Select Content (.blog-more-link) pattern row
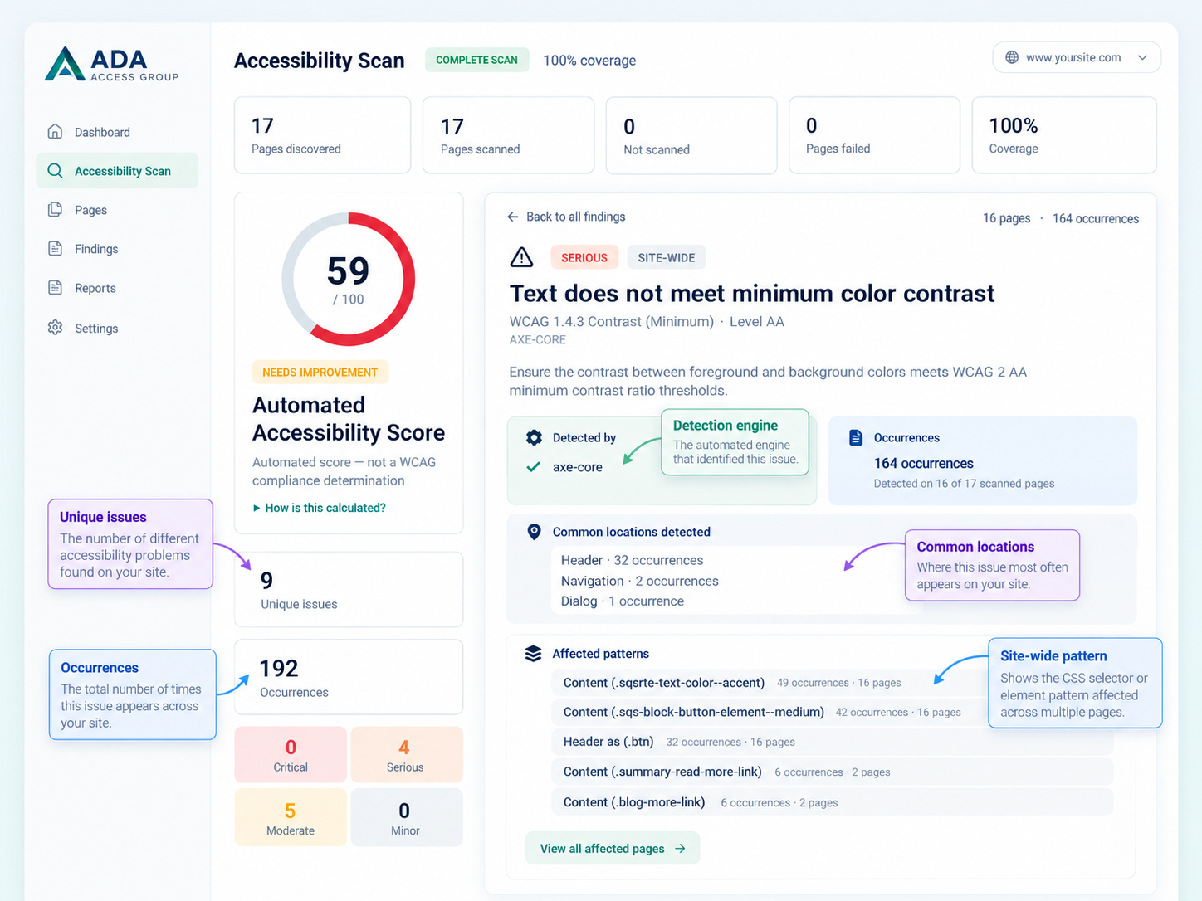1202x901 pixels. (x=832, y=802)
